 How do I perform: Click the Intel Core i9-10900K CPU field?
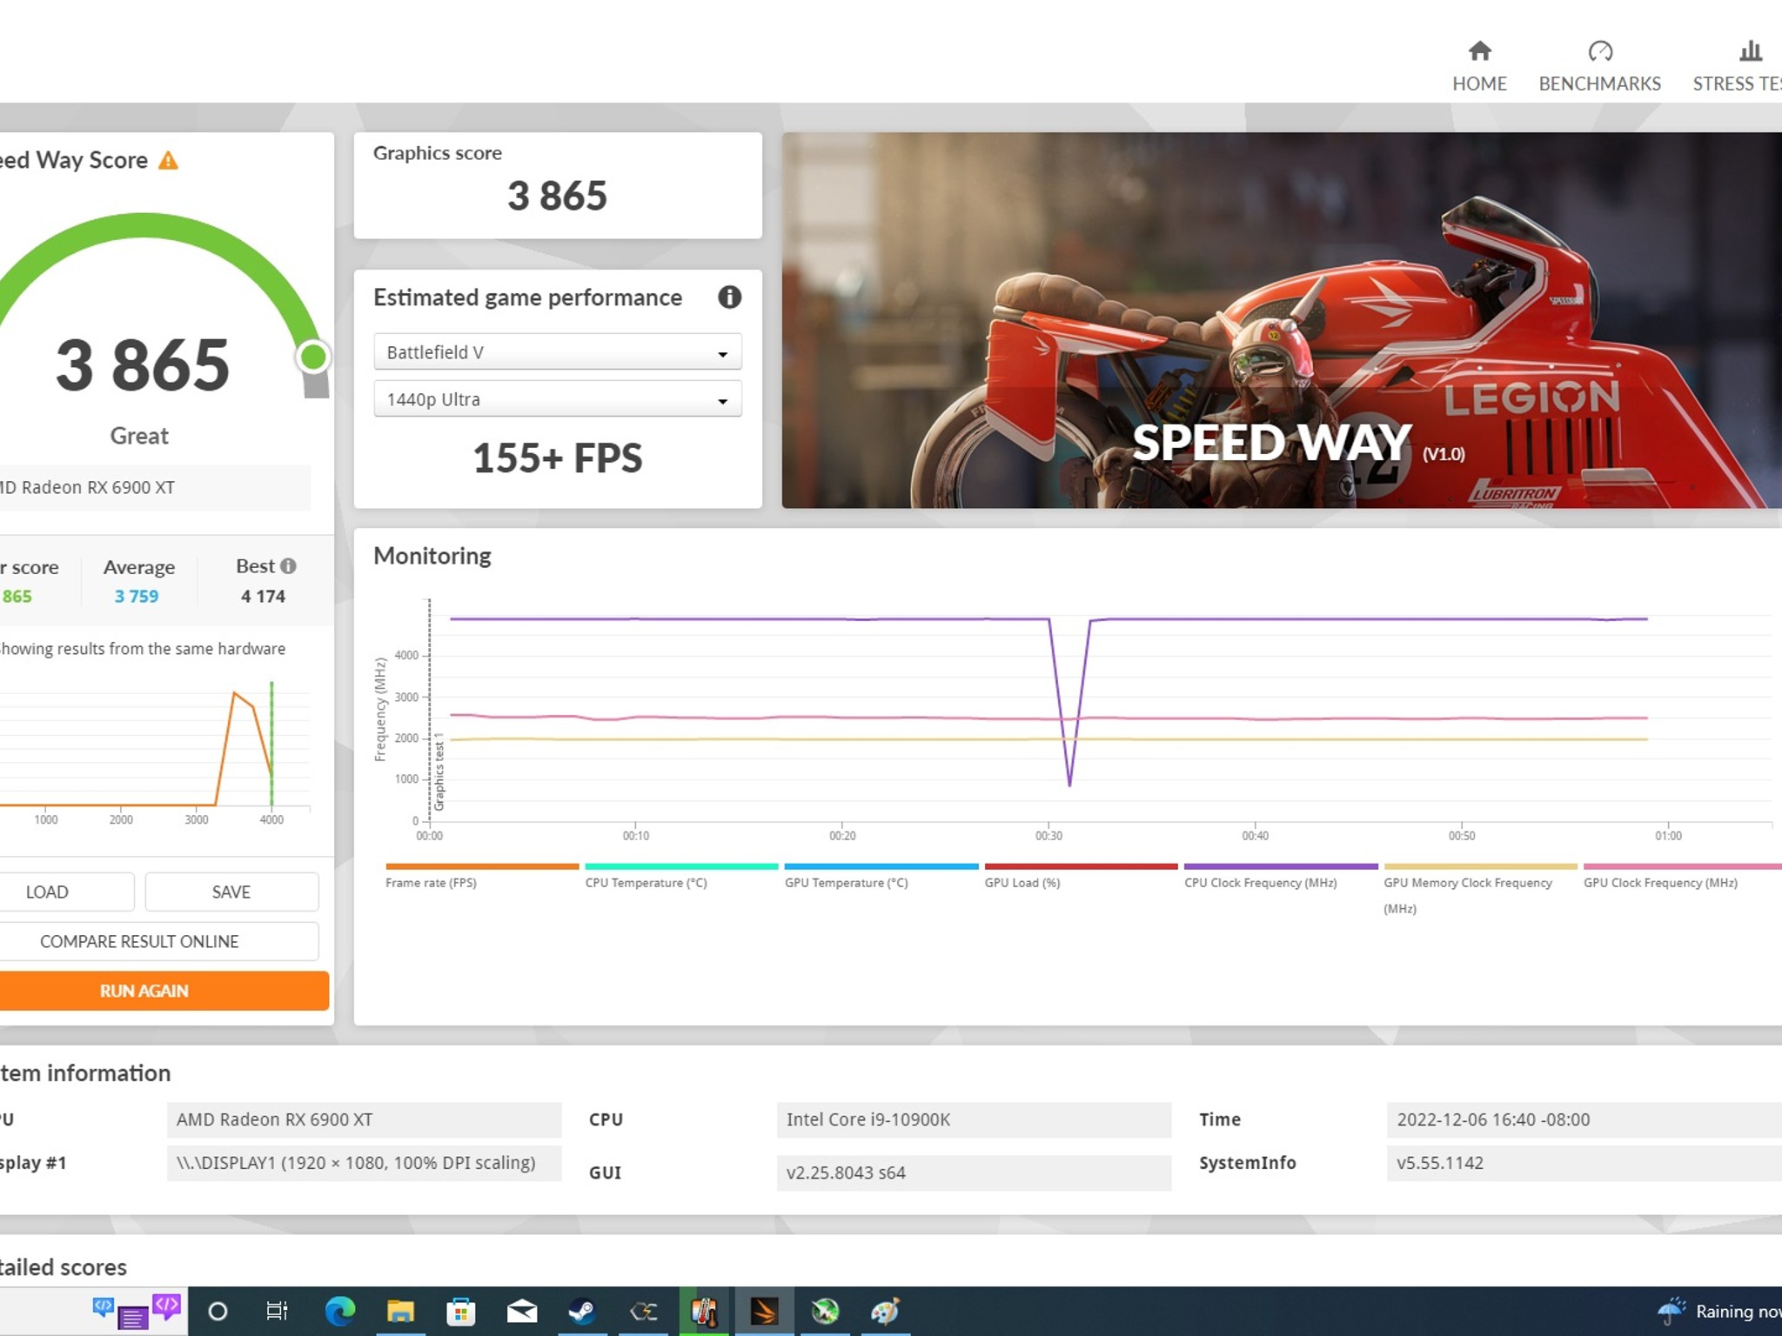click(x=974, y=1119)
